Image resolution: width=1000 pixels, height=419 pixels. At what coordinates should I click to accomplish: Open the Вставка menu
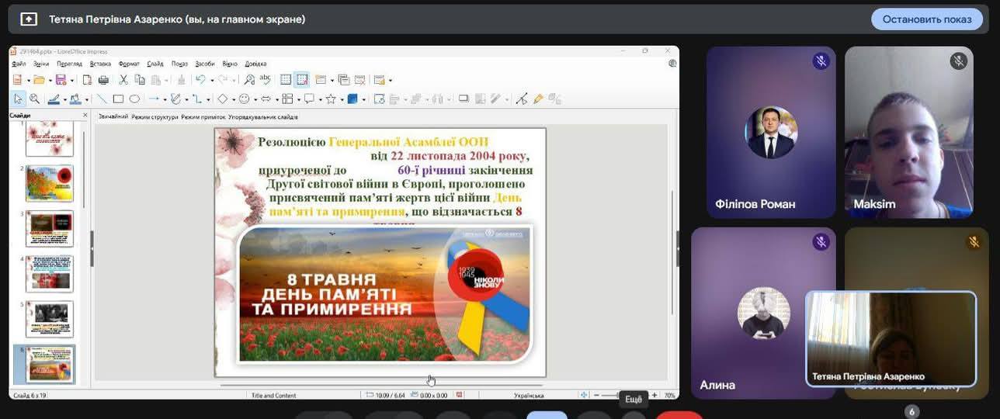click(100, 64)
